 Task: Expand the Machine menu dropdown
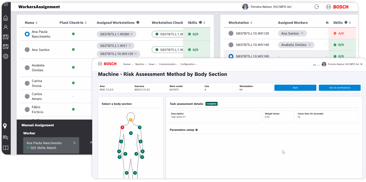(141, 64)
